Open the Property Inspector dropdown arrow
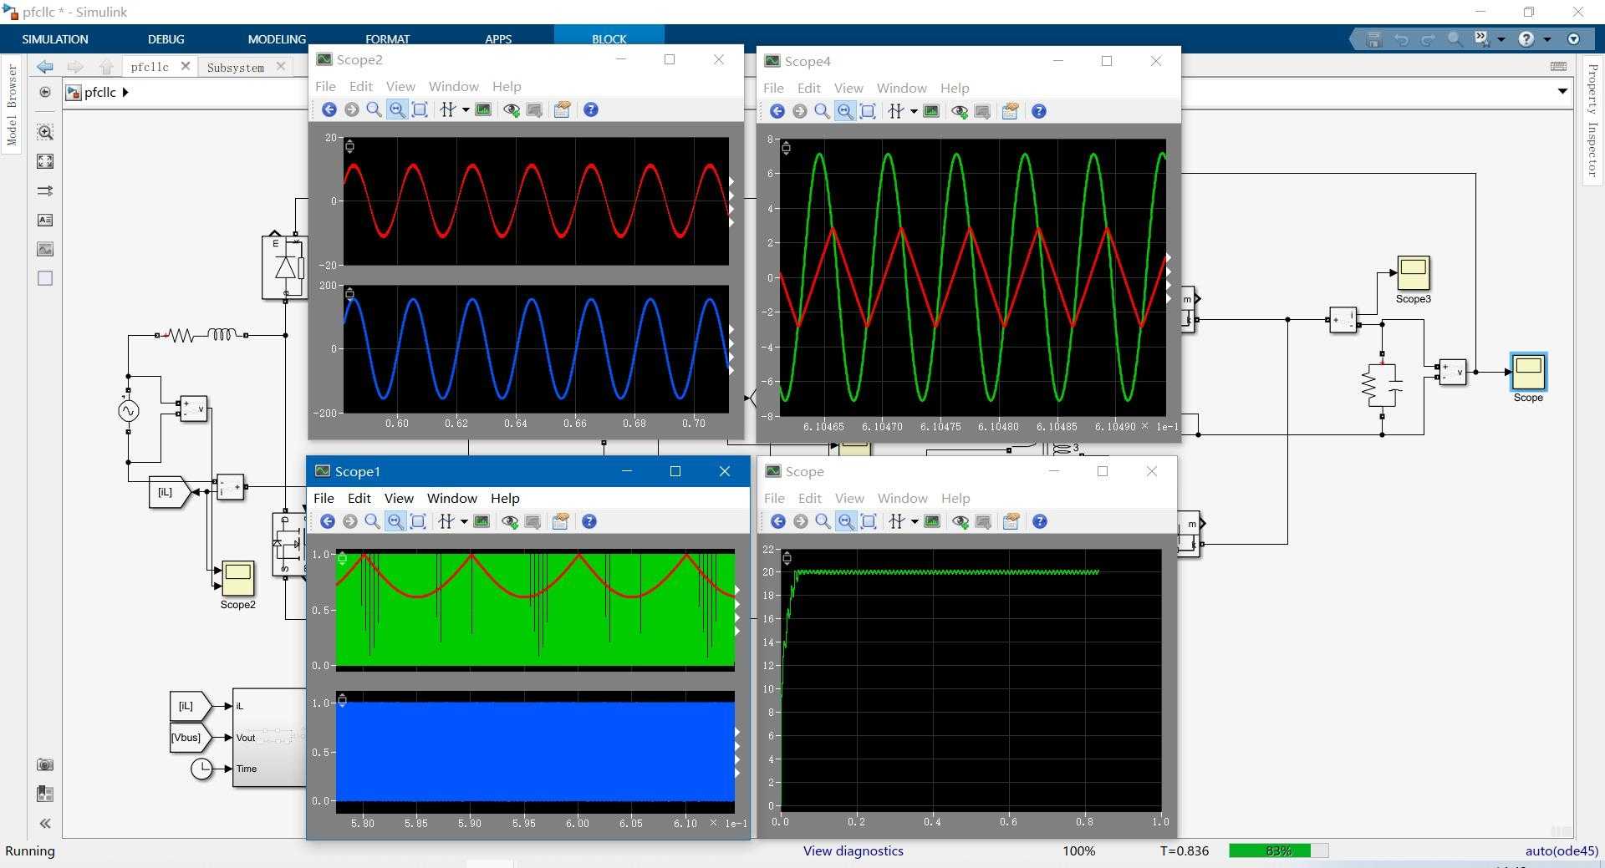The image size is (1605, 868). tap(1562, 91)
